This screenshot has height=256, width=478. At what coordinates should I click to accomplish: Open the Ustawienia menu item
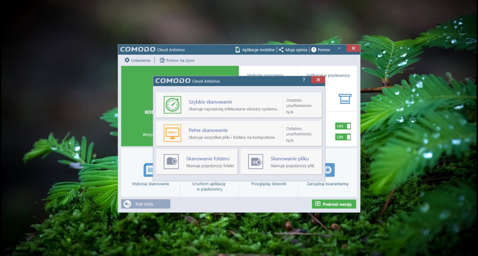pyautogui.click(x=138, y=60)
